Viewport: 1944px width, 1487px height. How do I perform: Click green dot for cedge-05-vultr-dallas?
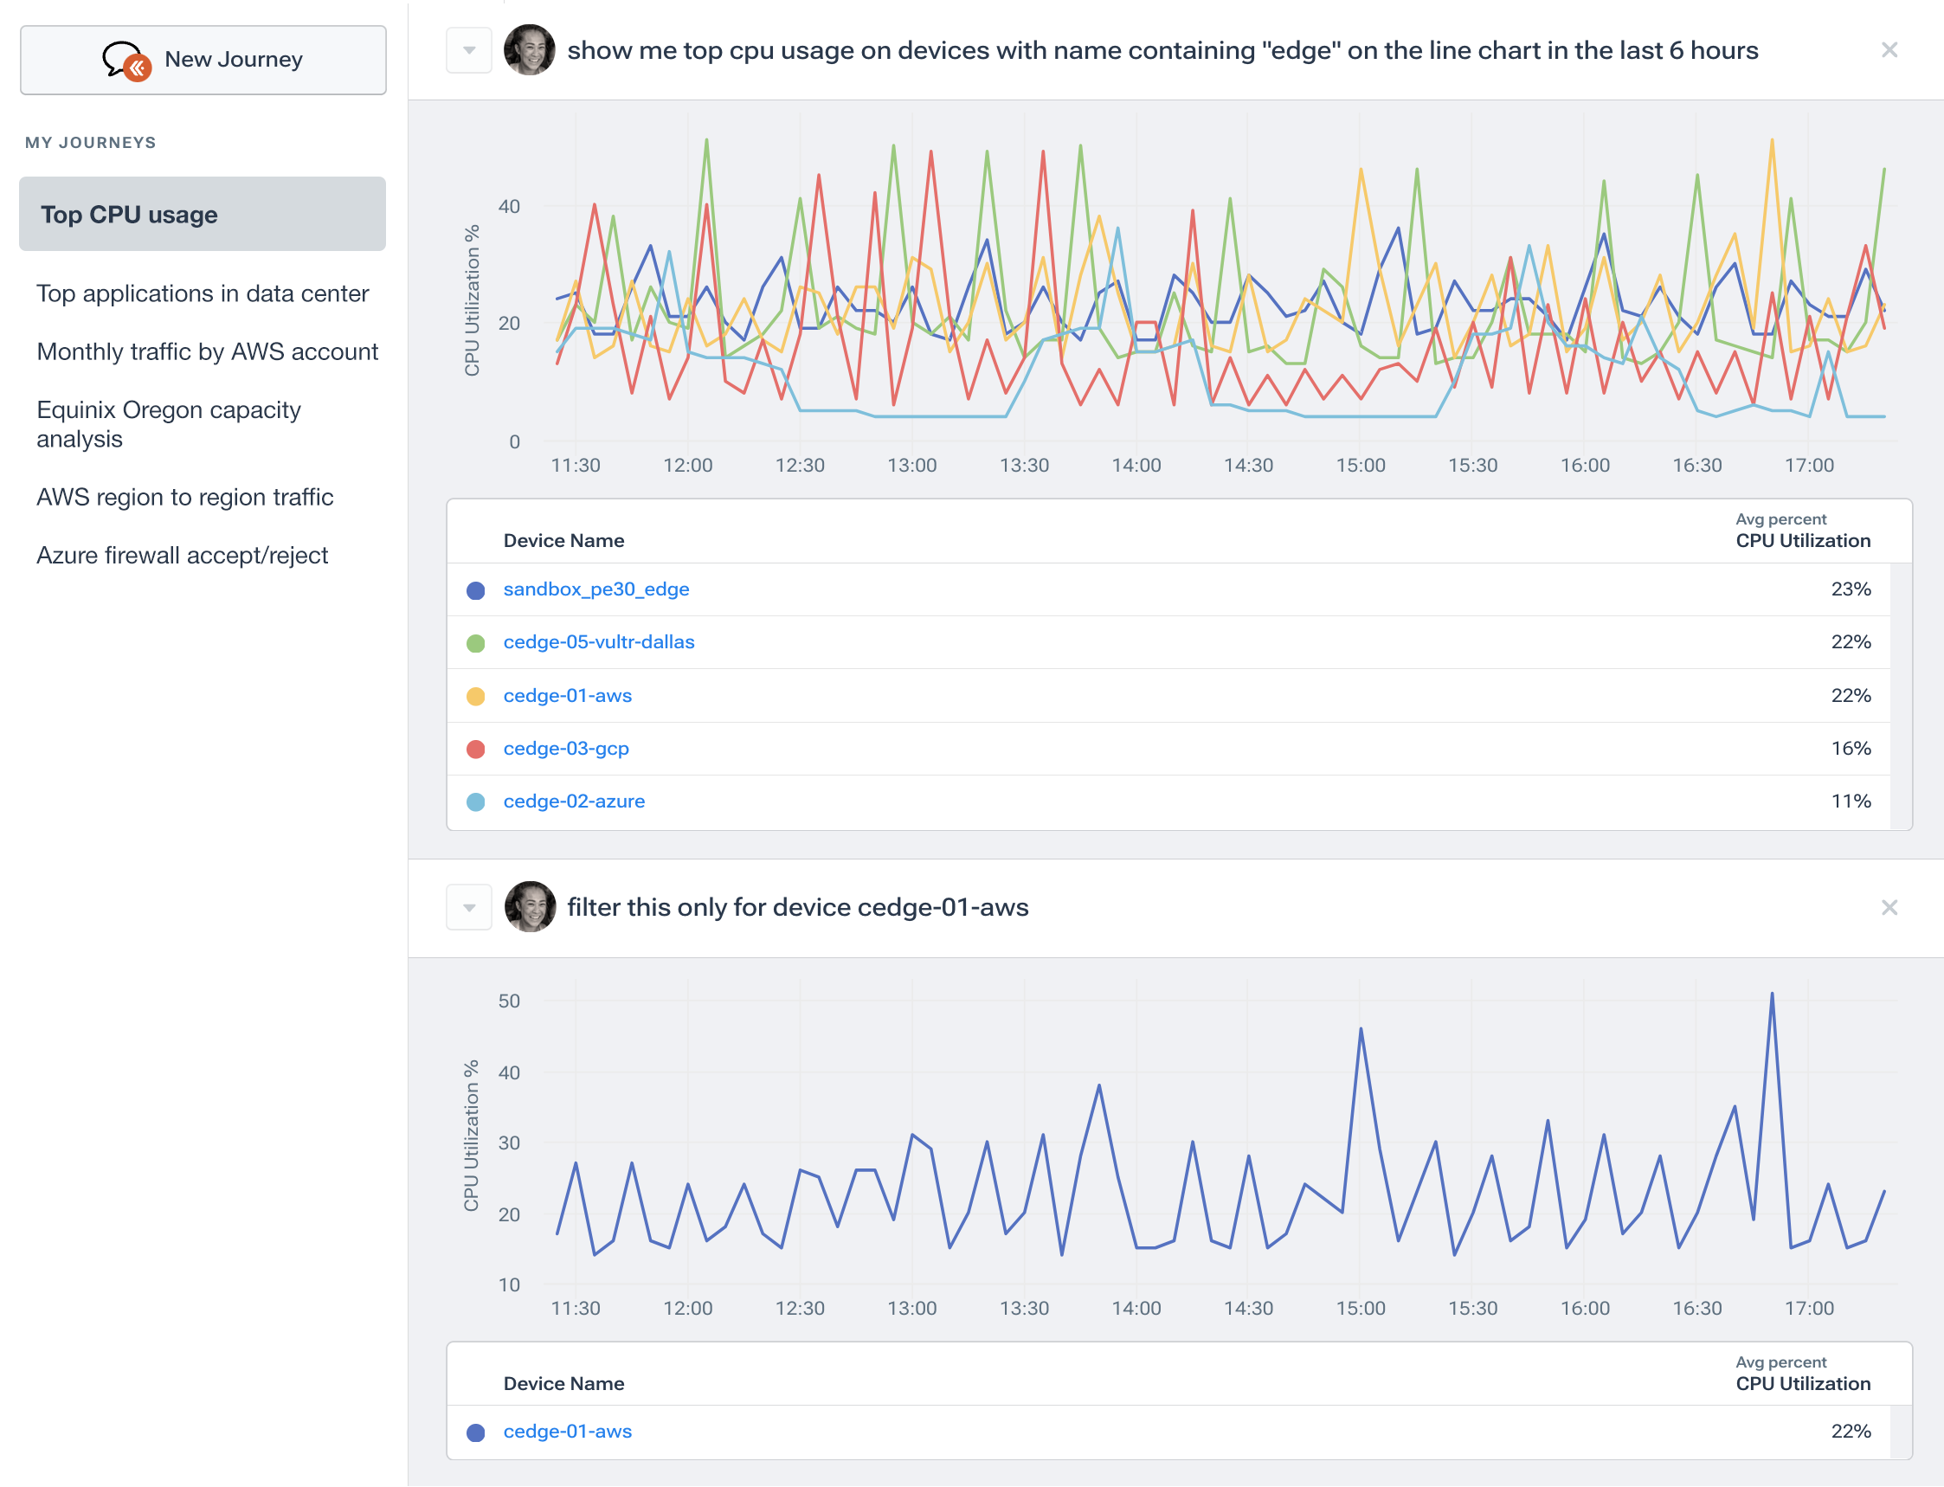(475, 643)
